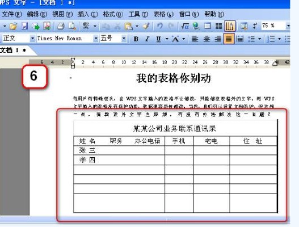
Task: Toggle Italic formatting
Action: coord(147,39)
